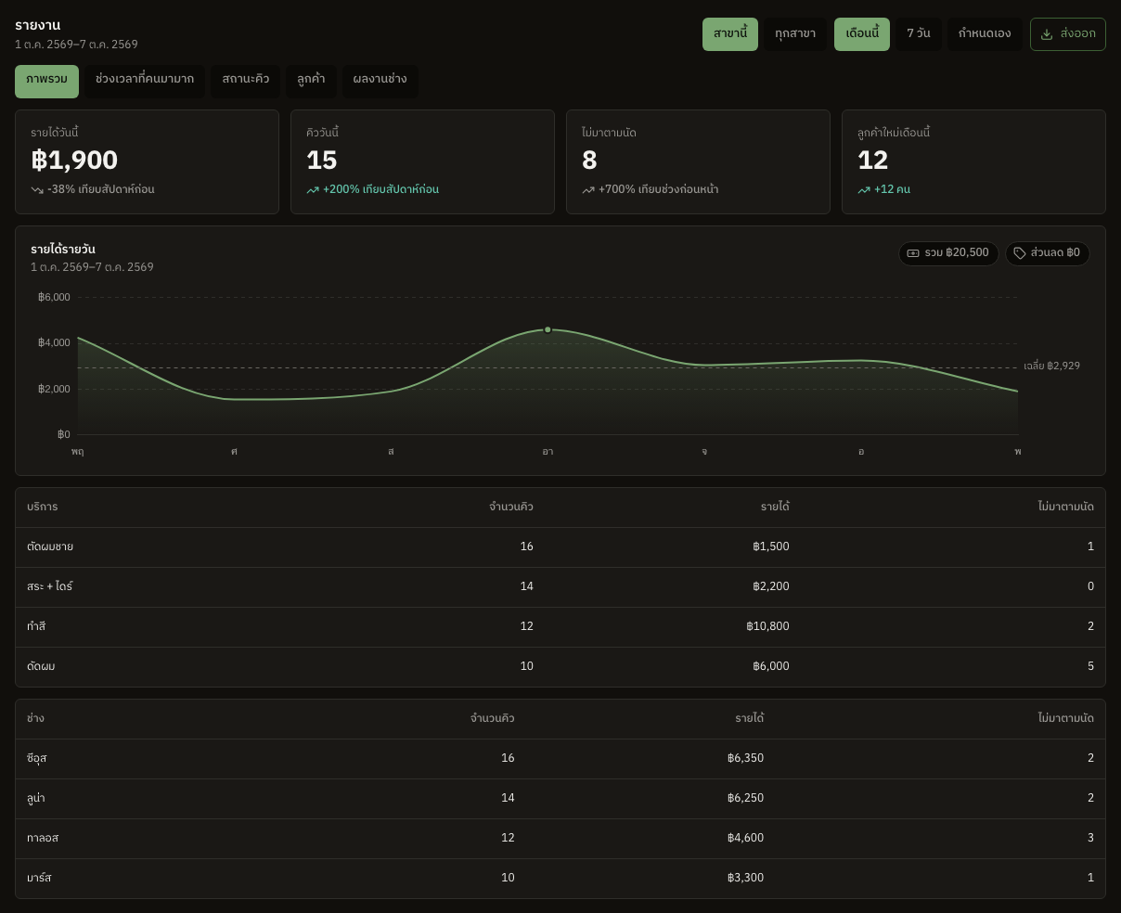Choose the กำหนดเอง custom range option
The height and width of the screenshot is (913, 1121).
(x=985, y=34)
